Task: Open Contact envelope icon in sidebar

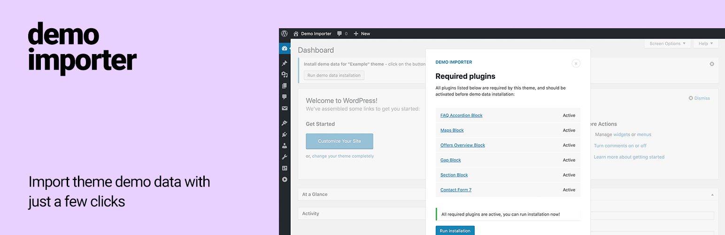Action: point(285,108)
